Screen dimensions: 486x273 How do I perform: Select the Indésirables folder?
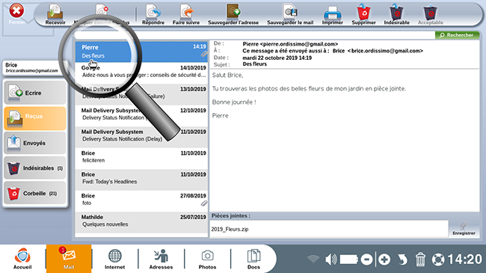(35, 168)
